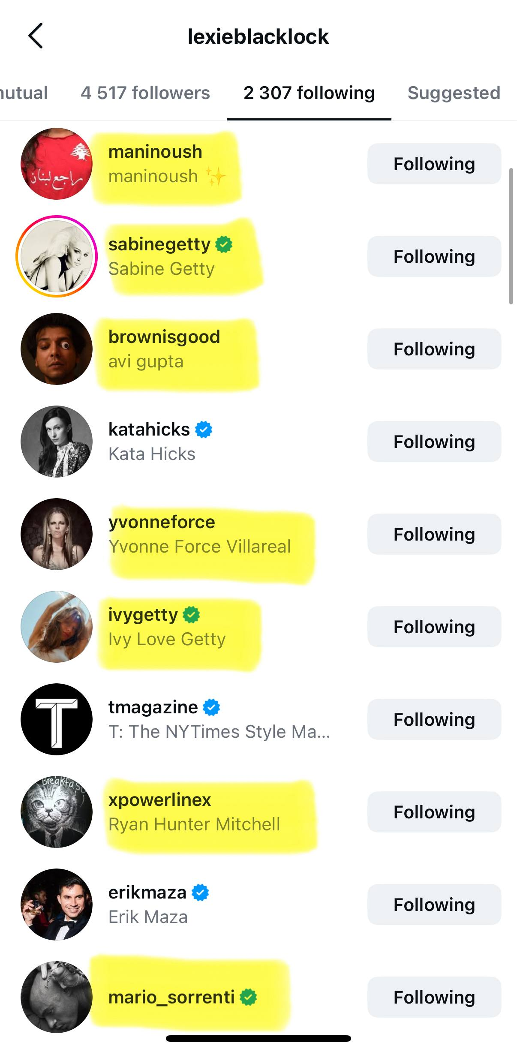Select the 2 307 following tab
517x1052 pixels.
[309, 93]
